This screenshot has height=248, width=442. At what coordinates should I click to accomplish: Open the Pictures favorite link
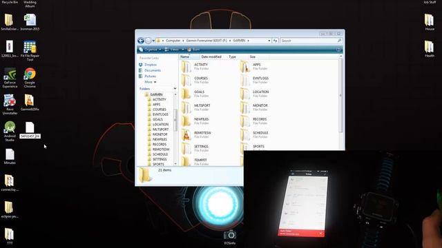(147, 76)
